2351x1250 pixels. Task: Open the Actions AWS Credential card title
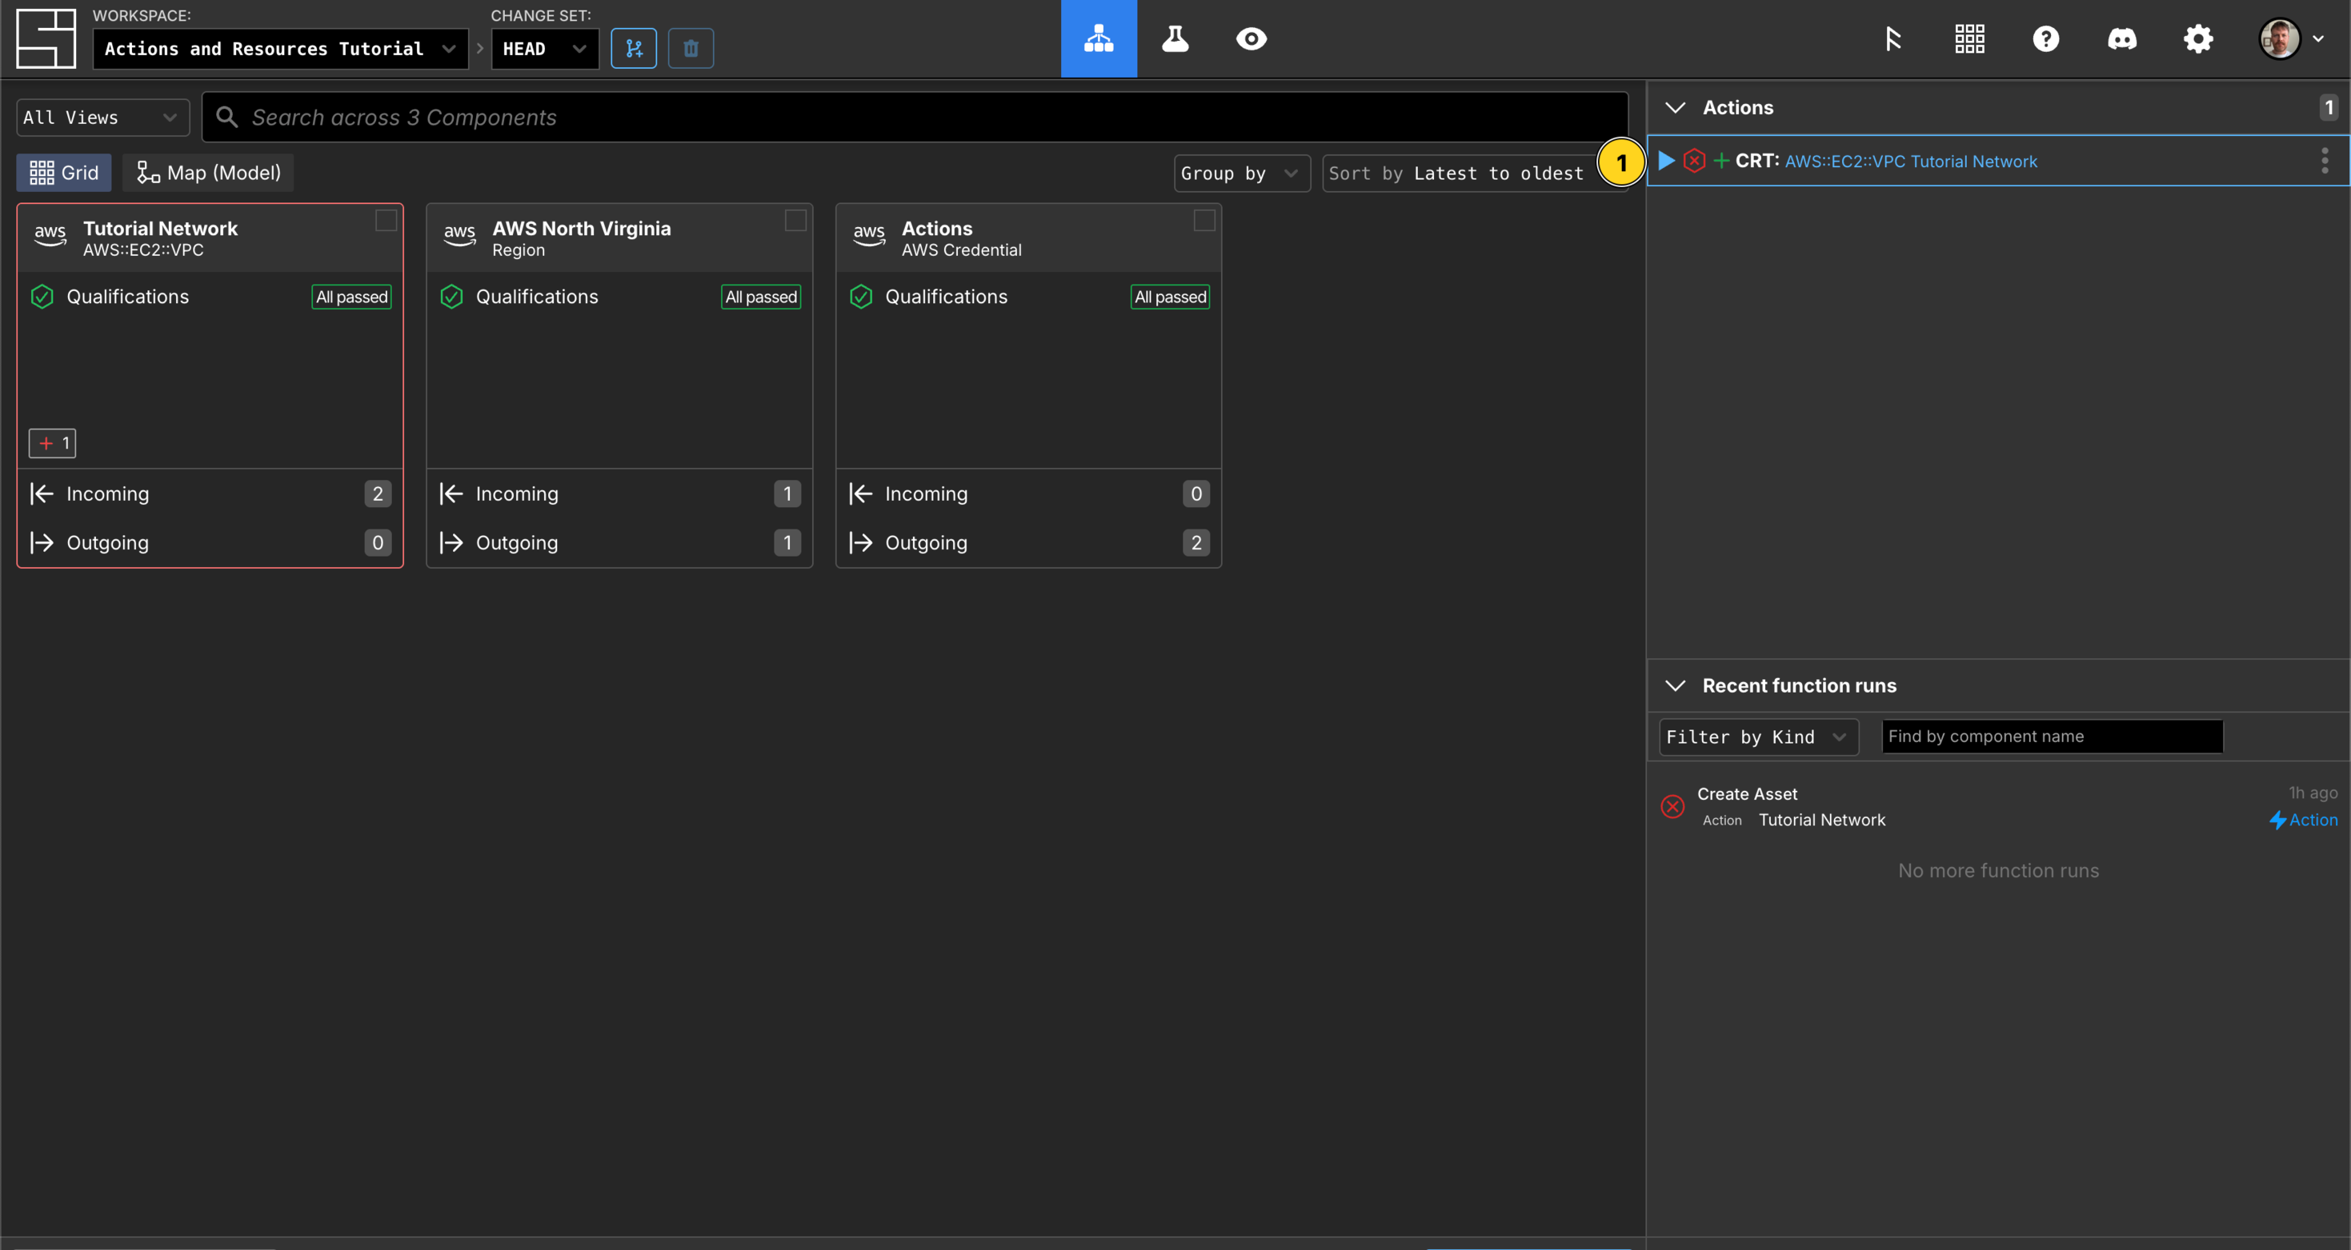937,228
